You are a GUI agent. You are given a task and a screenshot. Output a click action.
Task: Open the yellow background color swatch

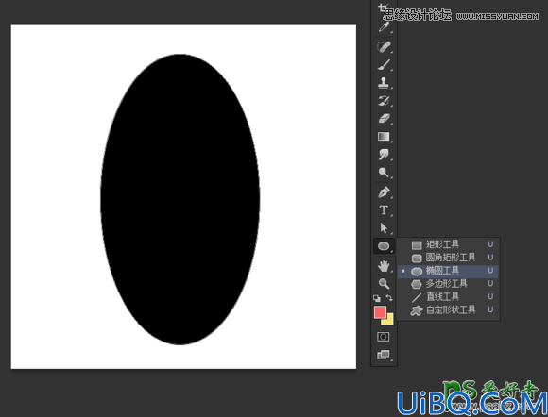coord(389,322)
